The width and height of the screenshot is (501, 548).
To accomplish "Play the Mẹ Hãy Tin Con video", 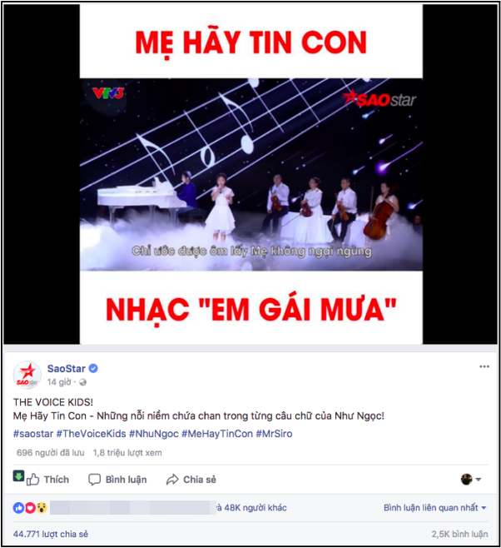I will (250, 174).
